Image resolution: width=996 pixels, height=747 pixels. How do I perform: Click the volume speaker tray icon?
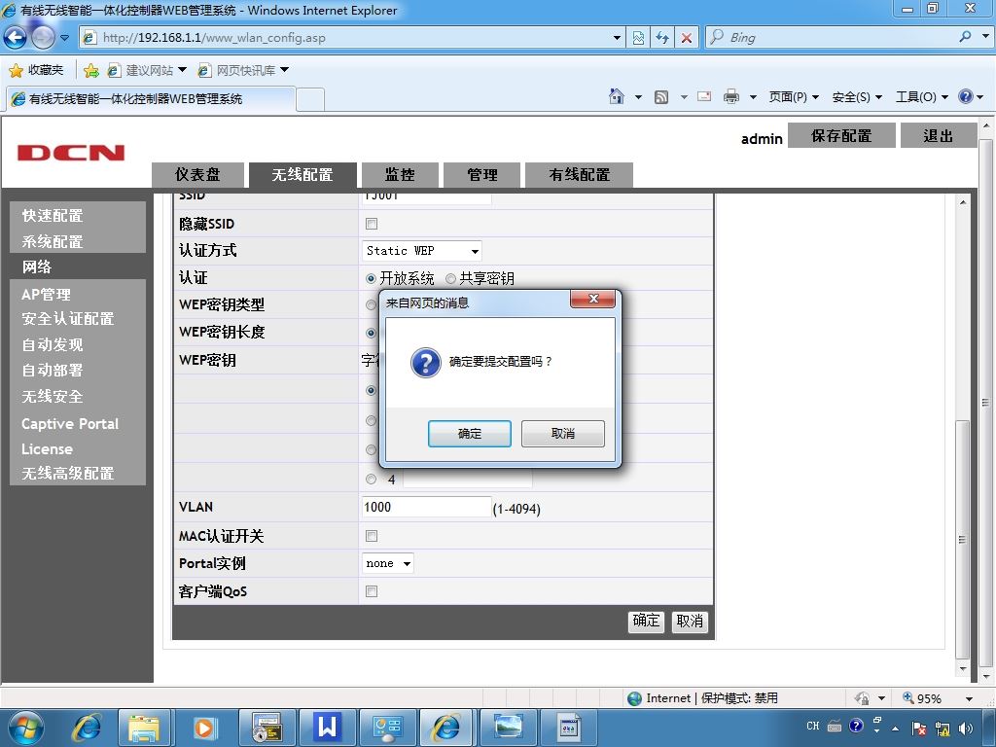coord(966,729)
